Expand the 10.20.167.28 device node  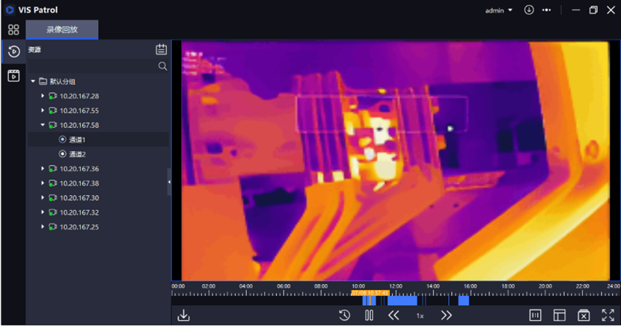point(43,96)
